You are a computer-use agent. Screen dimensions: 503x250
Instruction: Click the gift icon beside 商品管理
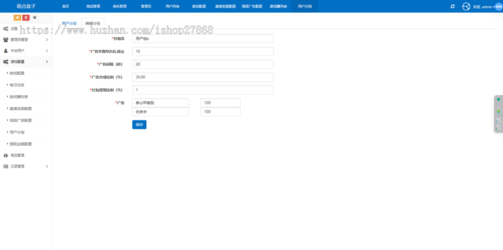pos(5,155)
